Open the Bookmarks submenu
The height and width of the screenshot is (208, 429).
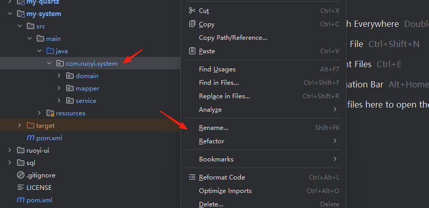pos(216,159)
